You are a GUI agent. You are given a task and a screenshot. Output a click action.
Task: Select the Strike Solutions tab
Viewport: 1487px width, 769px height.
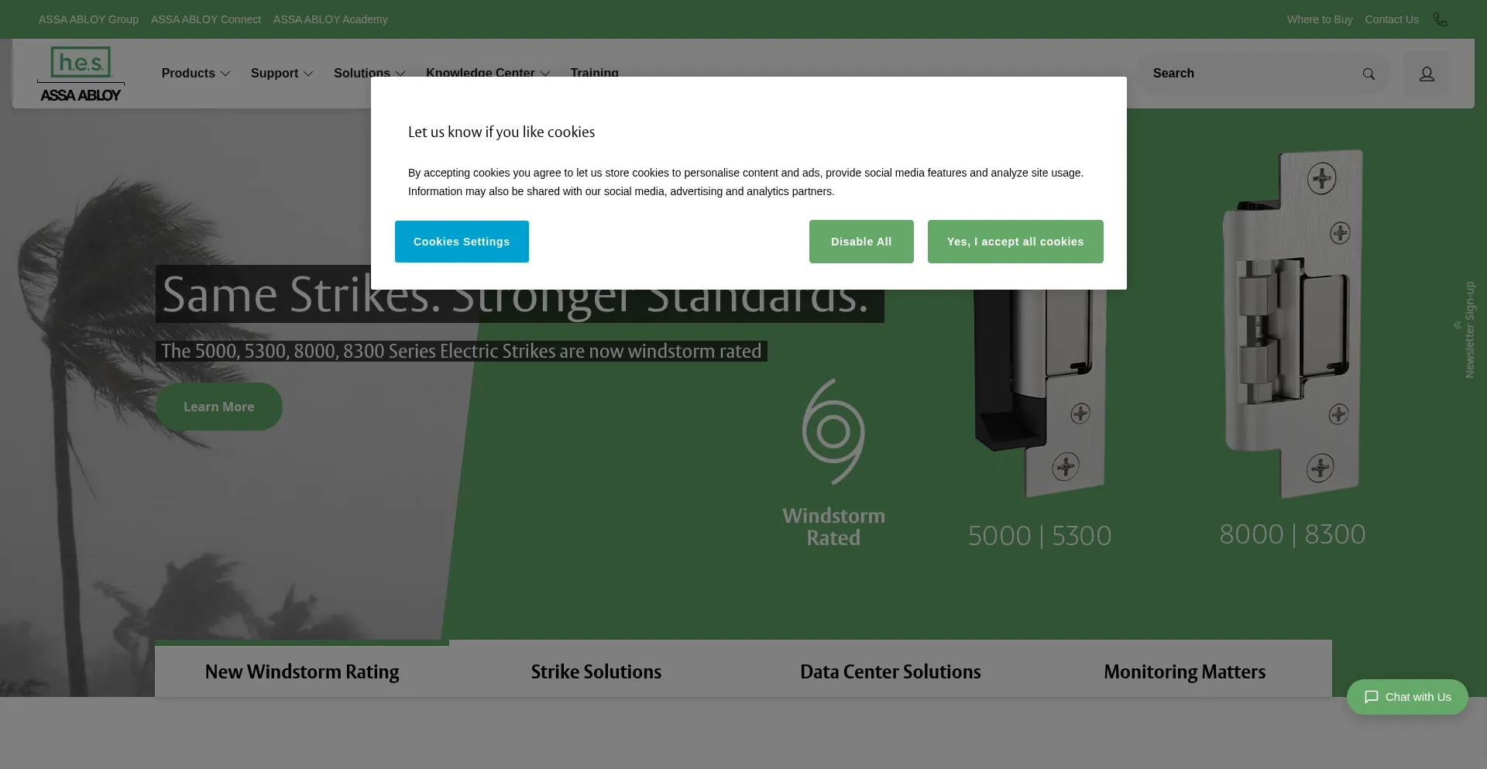pyautogui.click(x=596, y=671)
